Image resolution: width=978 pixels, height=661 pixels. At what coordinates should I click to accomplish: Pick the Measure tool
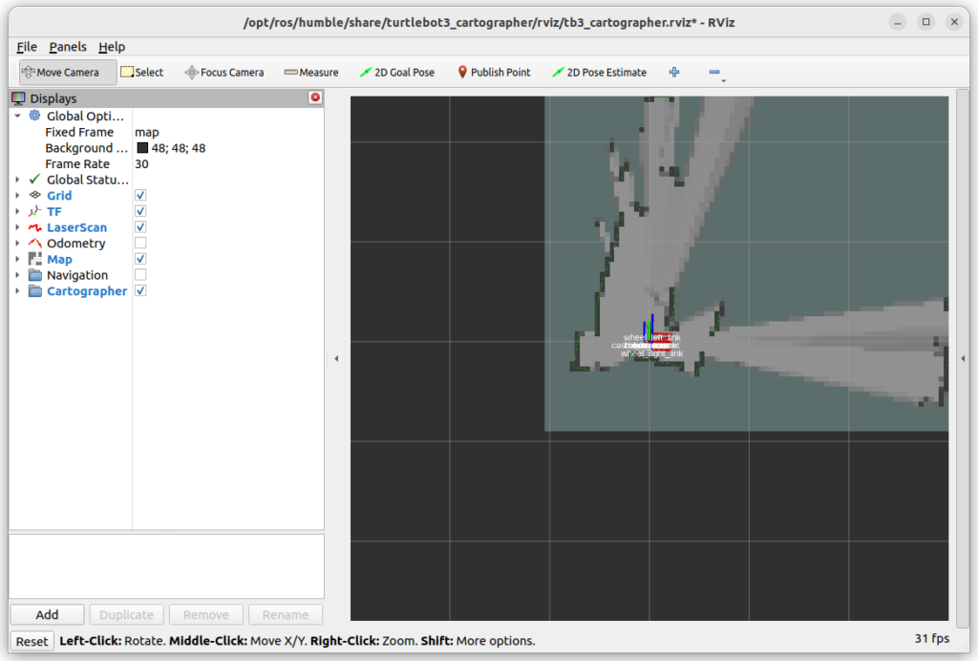[311, 73]
